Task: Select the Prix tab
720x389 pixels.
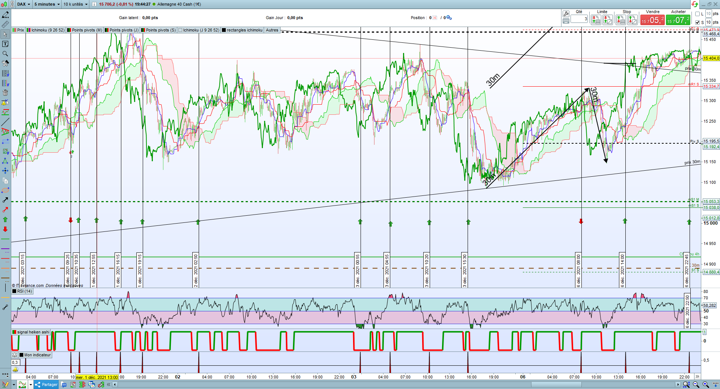Action: (18, 30)
